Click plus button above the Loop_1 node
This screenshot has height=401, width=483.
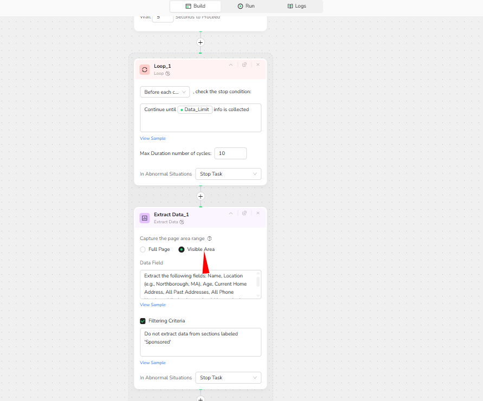(x=201, y=42)
